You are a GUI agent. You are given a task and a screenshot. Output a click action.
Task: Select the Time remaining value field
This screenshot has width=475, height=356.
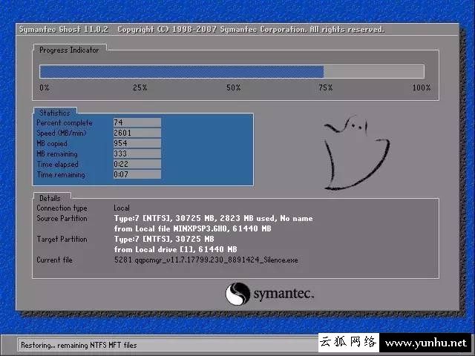click(137, 174)
